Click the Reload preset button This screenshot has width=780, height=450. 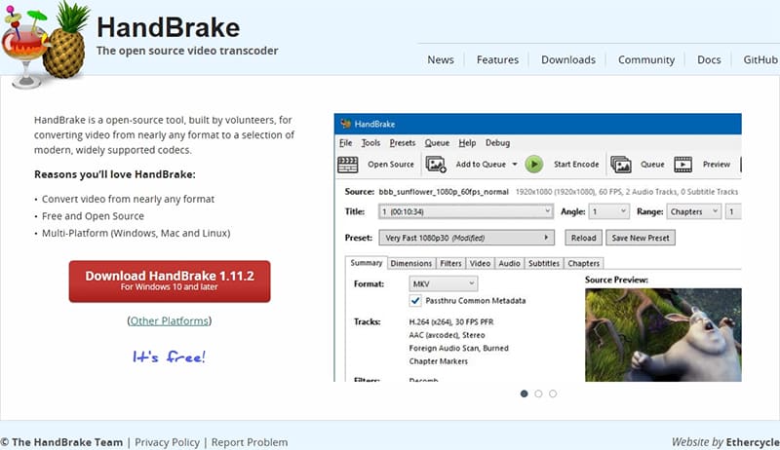click(583, 238)
